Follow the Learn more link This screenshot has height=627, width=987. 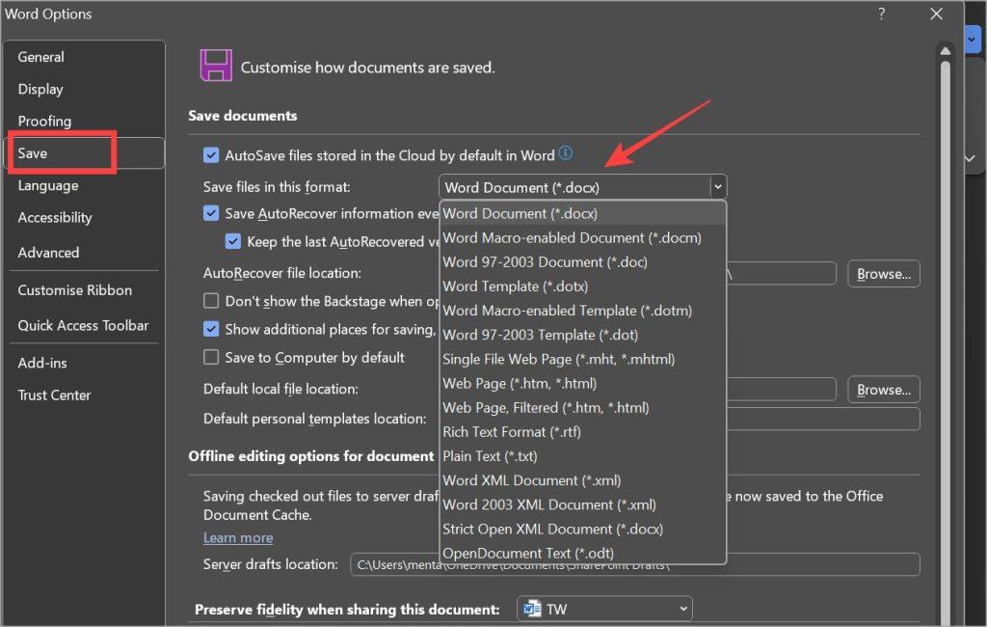238,537
